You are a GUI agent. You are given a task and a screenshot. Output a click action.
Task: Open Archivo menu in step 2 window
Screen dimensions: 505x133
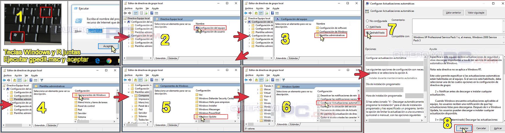pos(128,8)
